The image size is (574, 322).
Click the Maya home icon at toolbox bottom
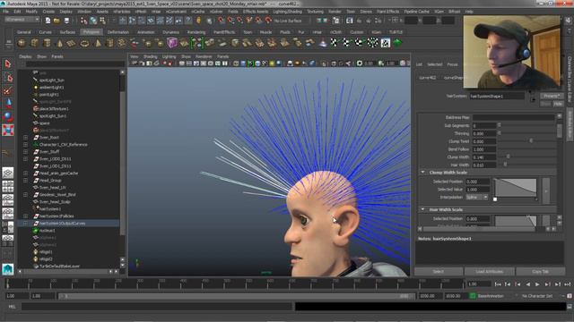coord(8,269)
